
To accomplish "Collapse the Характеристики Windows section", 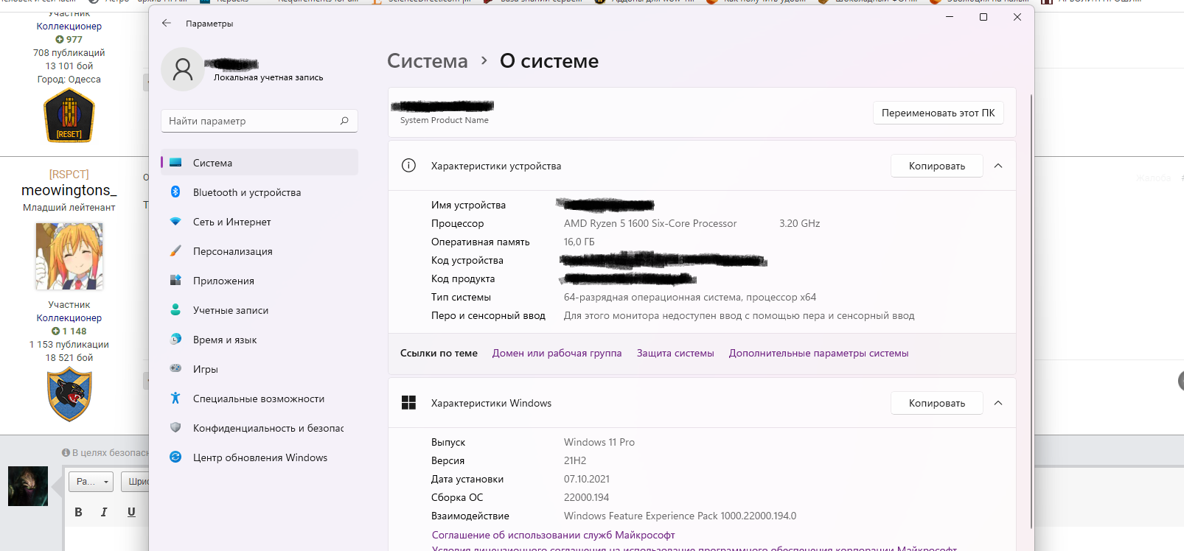I will coord(998,403).
